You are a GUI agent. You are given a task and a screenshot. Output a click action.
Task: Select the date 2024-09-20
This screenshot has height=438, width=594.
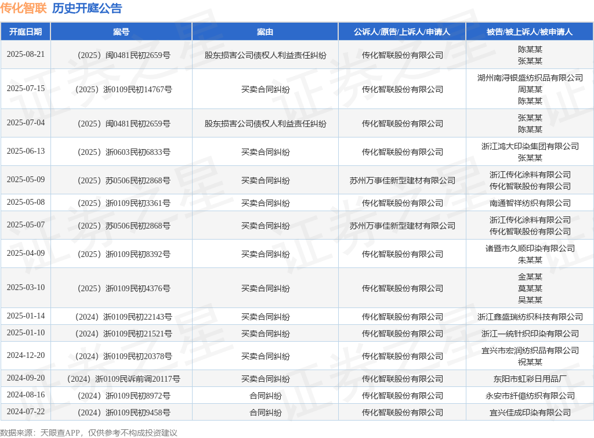coord(26,378)
